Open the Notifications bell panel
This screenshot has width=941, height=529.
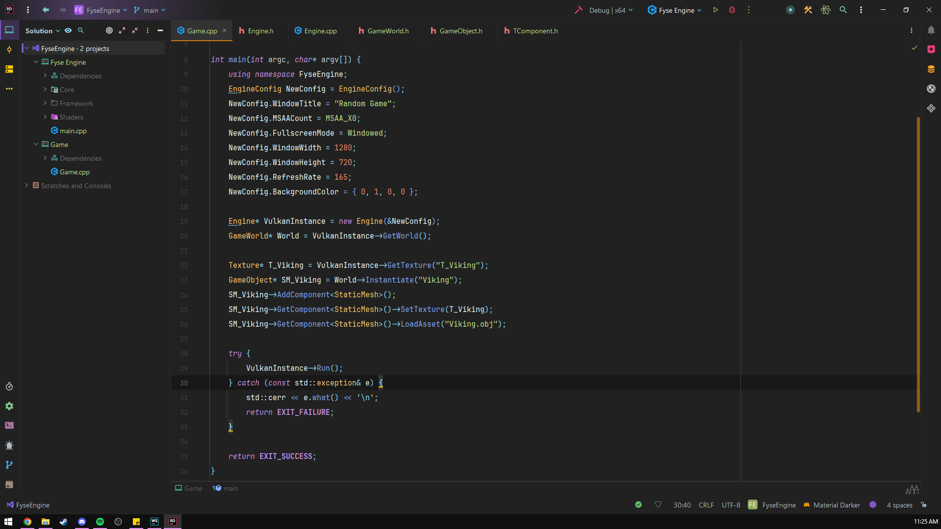pos(932,30)
